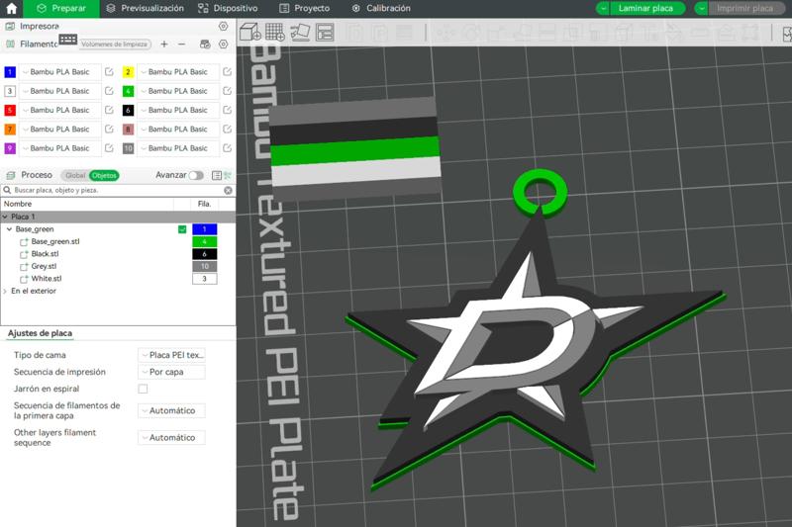Switch to the Preparar tab
792x527 pixels.
(x=61, y=9)
